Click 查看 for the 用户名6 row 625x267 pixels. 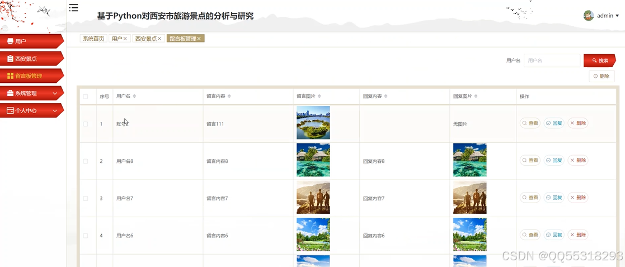tap(530, 235)
